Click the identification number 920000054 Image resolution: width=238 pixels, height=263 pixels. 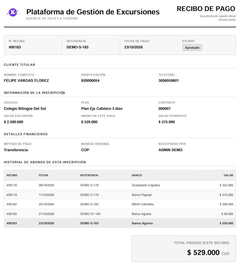click(x=90, y=80)
